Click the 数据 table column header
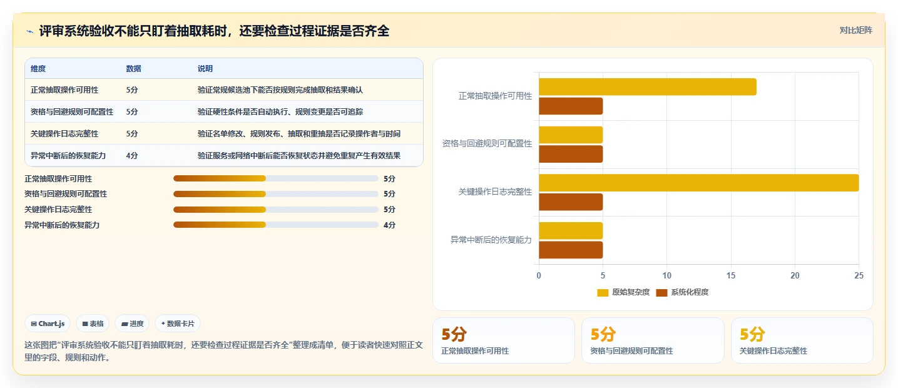The width and height of the screenshot is (898, 388). 133,68
